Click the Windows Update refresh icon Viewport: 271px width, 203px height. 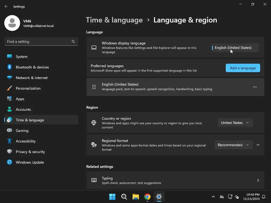pyautogui.click(x=10, y=162)
